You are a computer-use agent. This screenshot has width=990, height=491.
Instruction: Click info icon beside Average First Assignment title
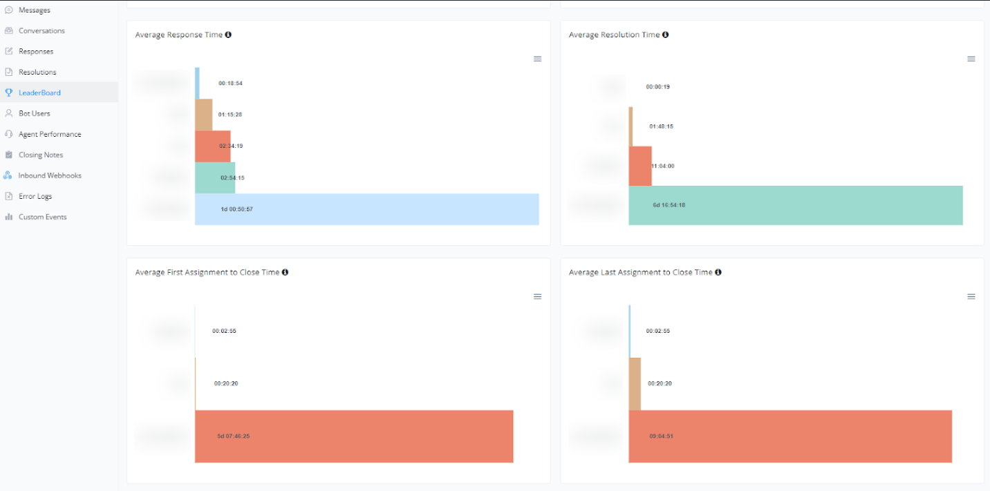click(285, 272)
